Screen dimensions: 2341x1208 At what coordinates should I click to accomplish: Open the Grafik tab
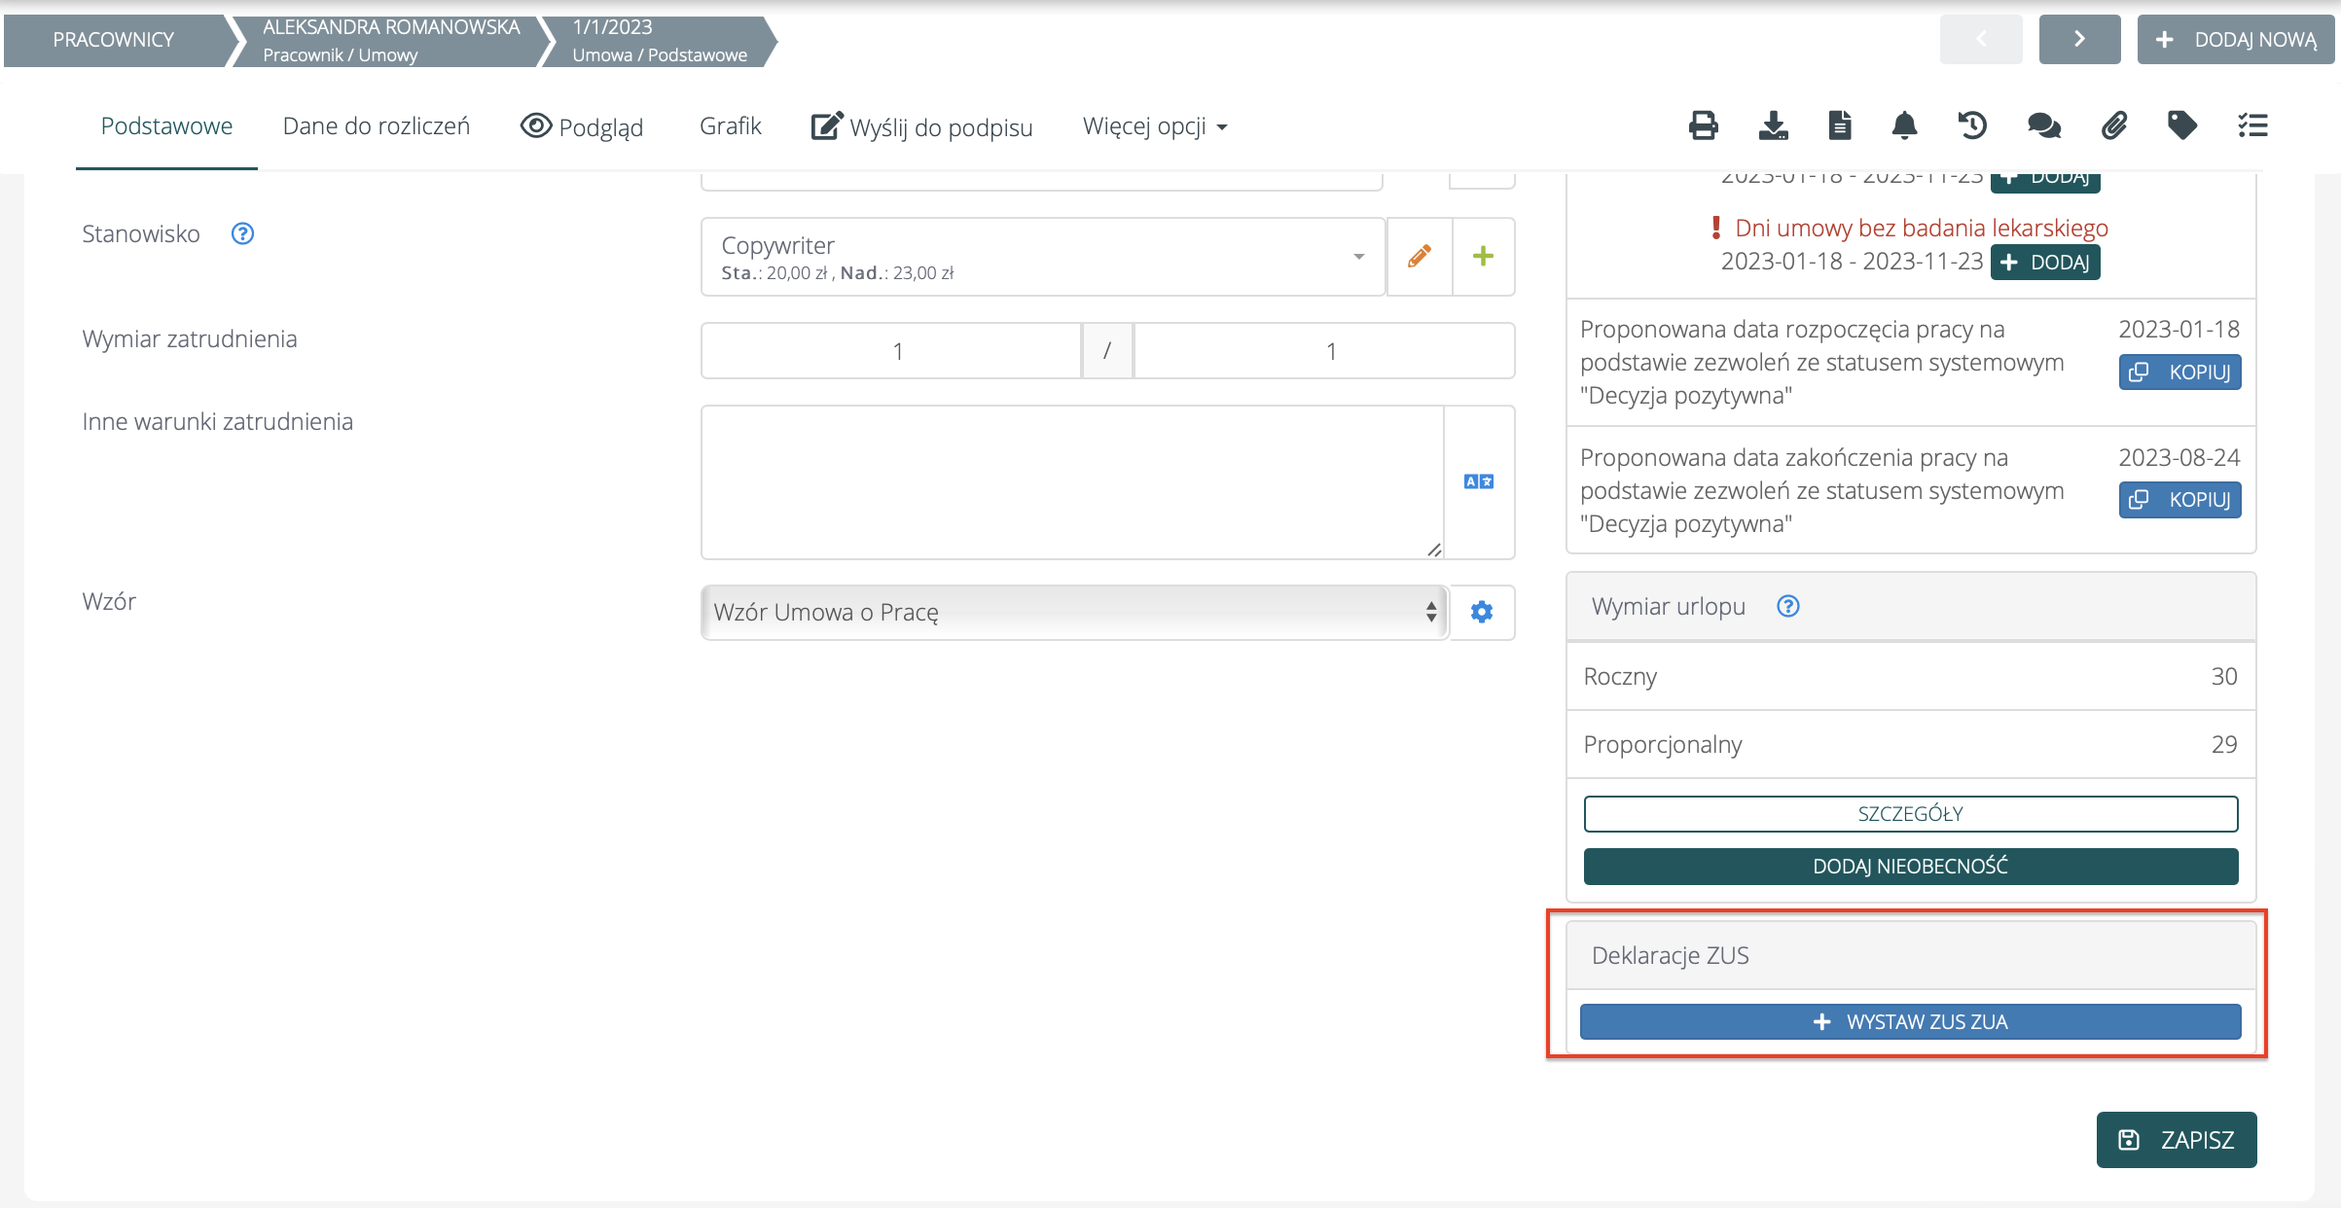pos(730,126)
